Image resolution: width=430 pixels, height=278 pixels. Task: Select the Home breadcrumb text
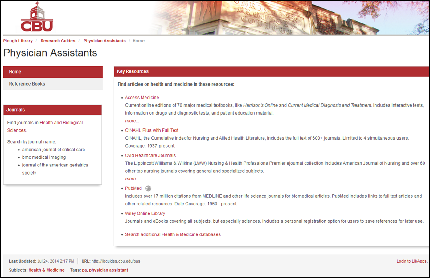(139, 41)
